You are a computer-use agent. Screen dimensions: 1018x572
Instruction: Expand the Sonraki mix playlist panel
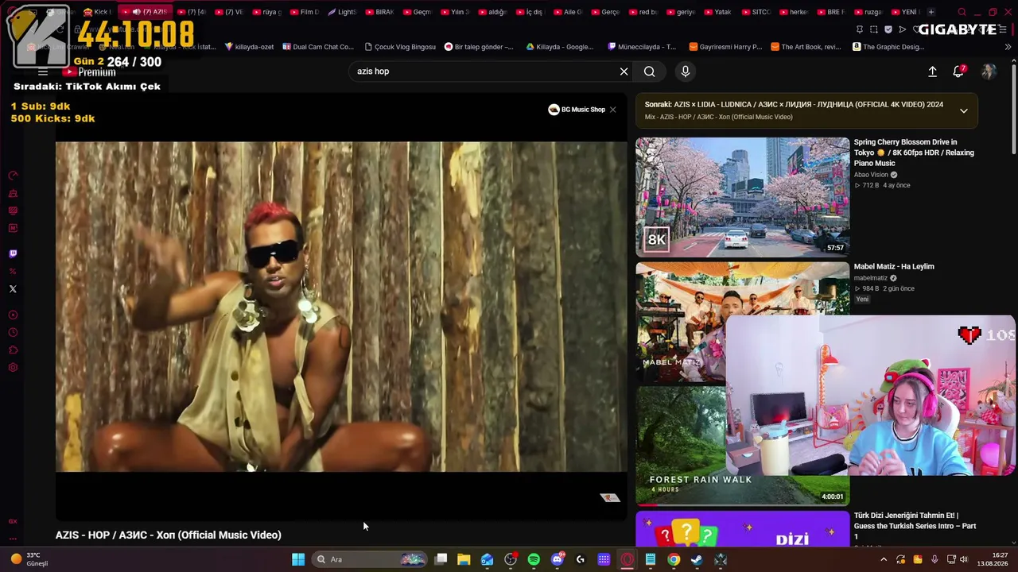click(964, 110)
